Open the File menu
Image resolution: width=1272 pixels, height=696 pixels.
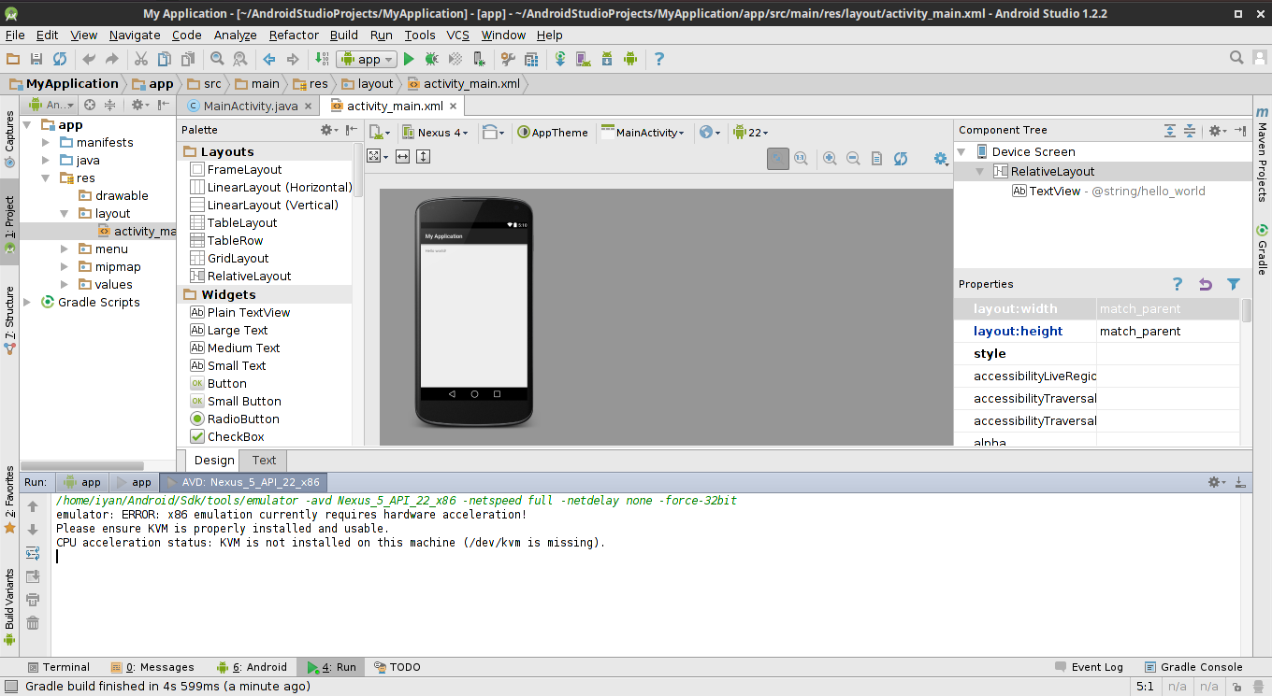click(15, 35)
